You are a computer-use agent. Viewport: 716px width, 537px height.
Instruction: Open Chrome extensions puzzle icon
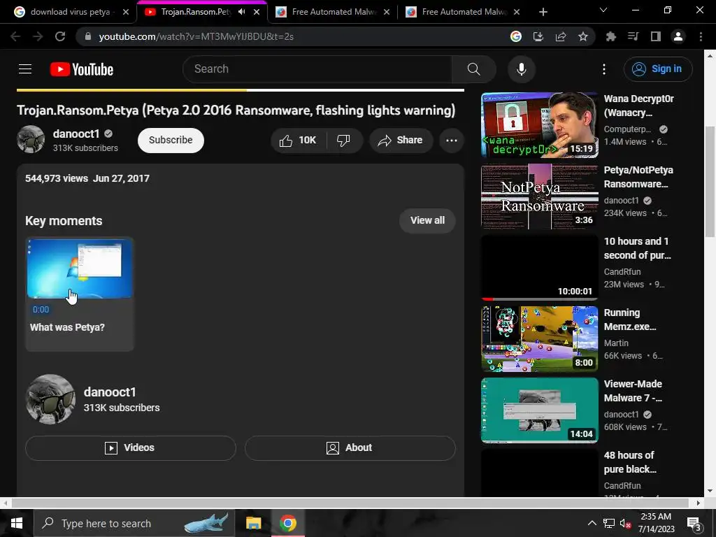click(611, 36)
